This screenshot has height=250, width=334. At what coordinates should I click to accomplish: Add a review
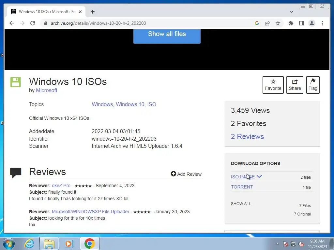(x=186, y=174)
